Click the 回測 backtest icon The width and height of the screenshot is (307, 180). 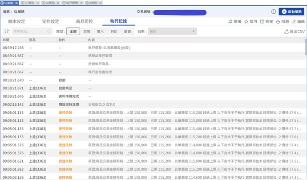(x=278, y=21)
